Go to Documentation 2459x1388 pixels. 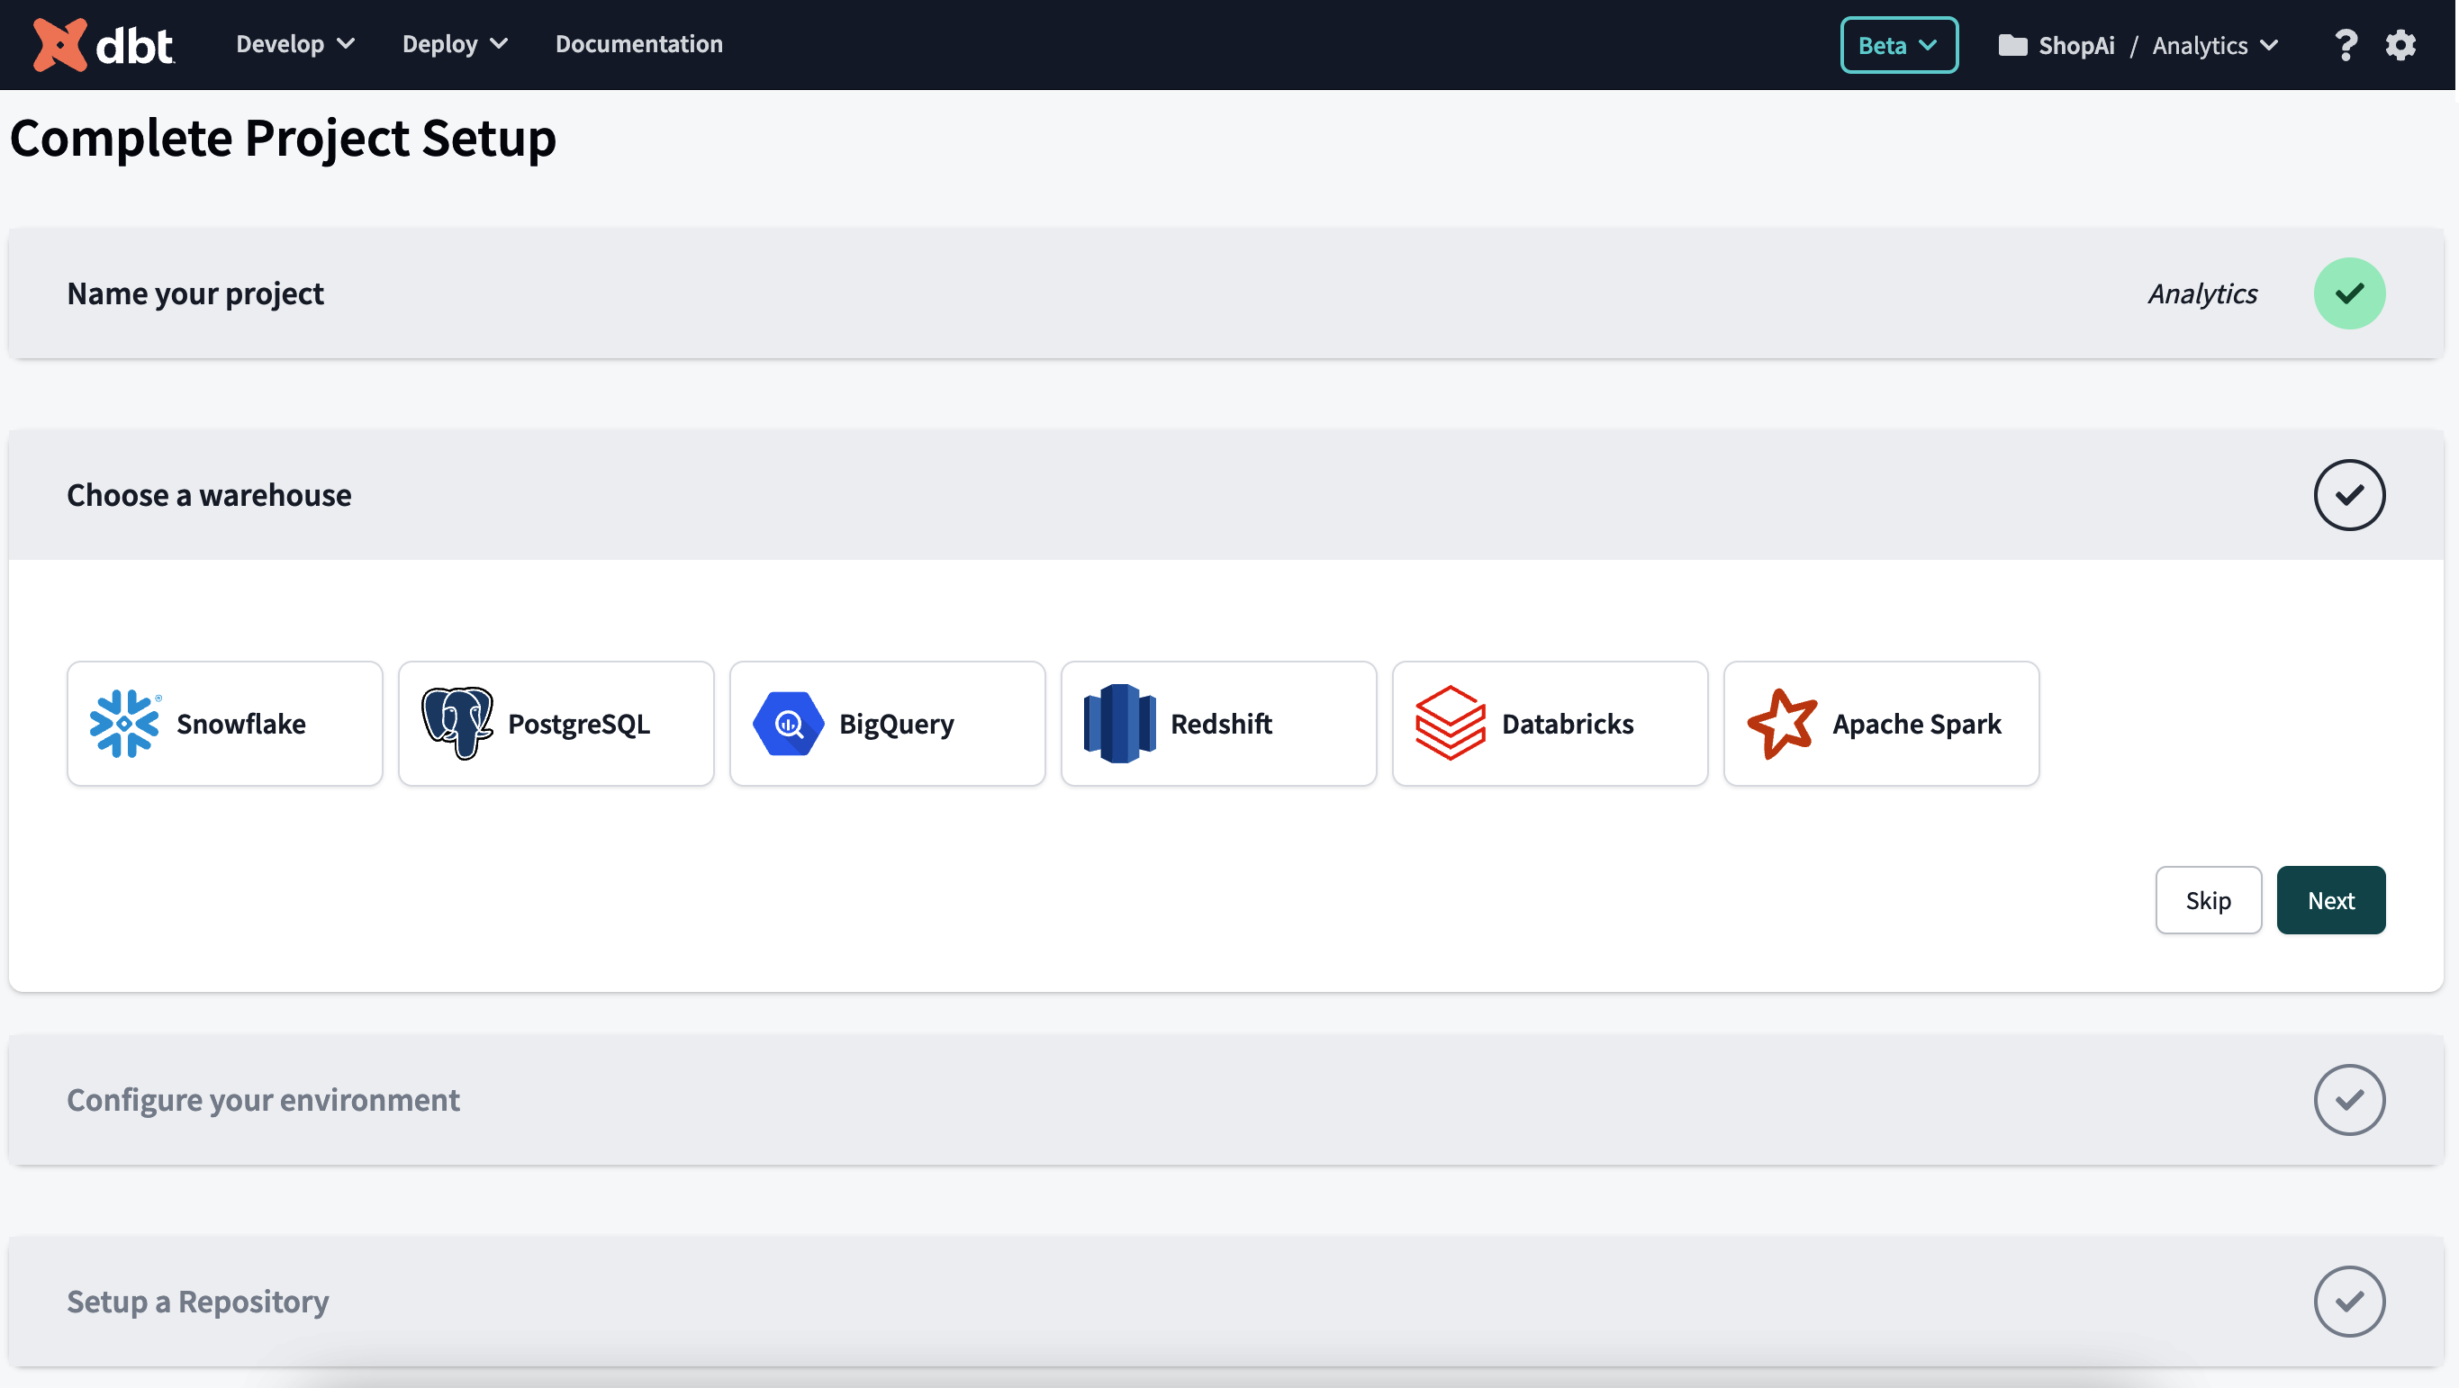coord(638,44)
